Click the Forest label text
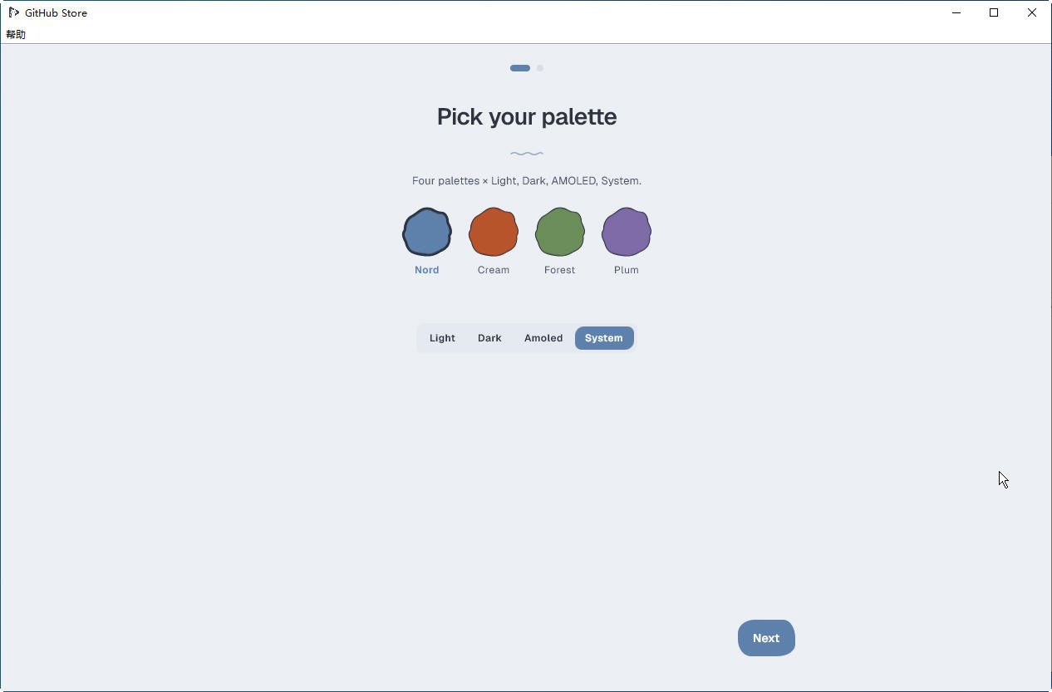Image resolution: width=1052 pixels, height=692 pixels. coord(560,270)
